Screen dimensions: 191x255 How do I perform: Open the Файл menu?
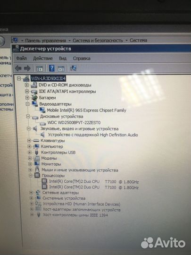point(21,58)
